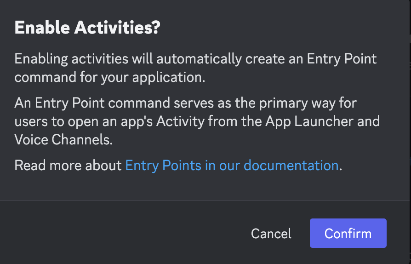Click 'users to open an app's Activity' line
The image size is (411, 264).
(x=109, y=121)
